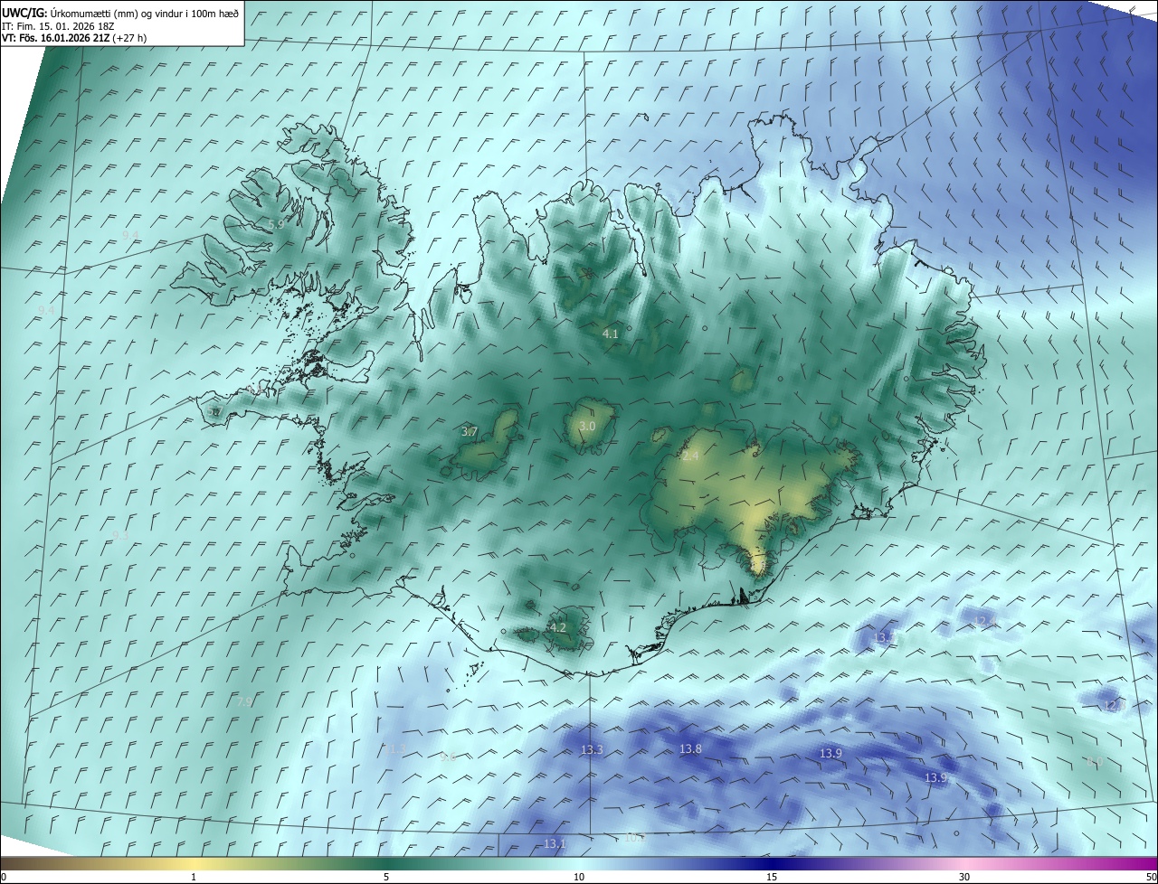The height and width of the screenshot is (884, 1158).
Task: Click the colorbar tick label 30
Action: click(964, 877)
